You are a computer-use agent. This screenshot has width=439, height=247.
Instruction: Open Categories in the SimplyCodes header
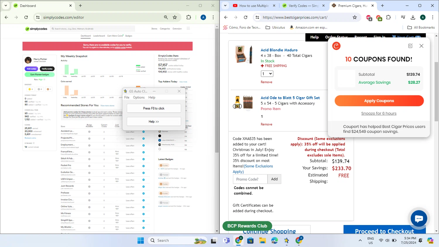coord(165,29)
